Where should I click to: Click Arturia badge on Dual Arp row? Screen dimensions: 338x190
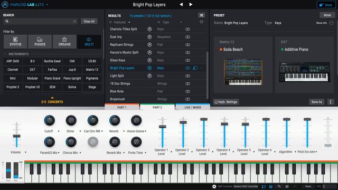tap(149, 37)
